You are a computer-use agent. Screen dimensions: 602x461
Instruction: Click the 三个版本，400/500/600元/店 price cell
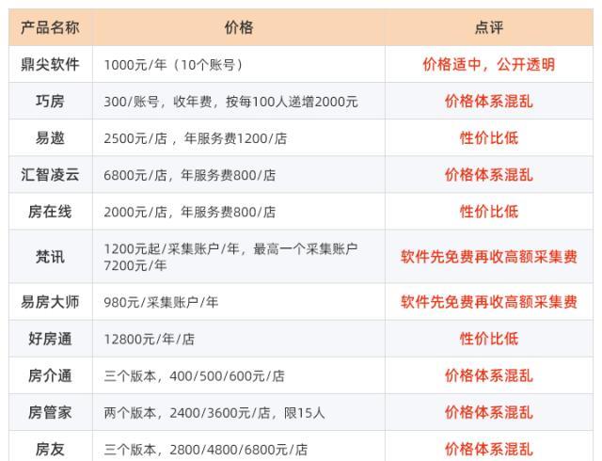click(239, 375)
